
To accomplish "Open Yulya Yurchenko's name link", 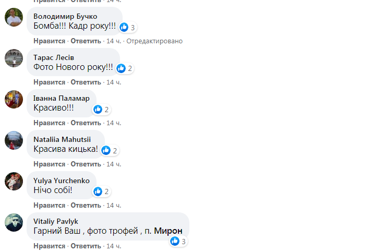I will click(61, 181).
